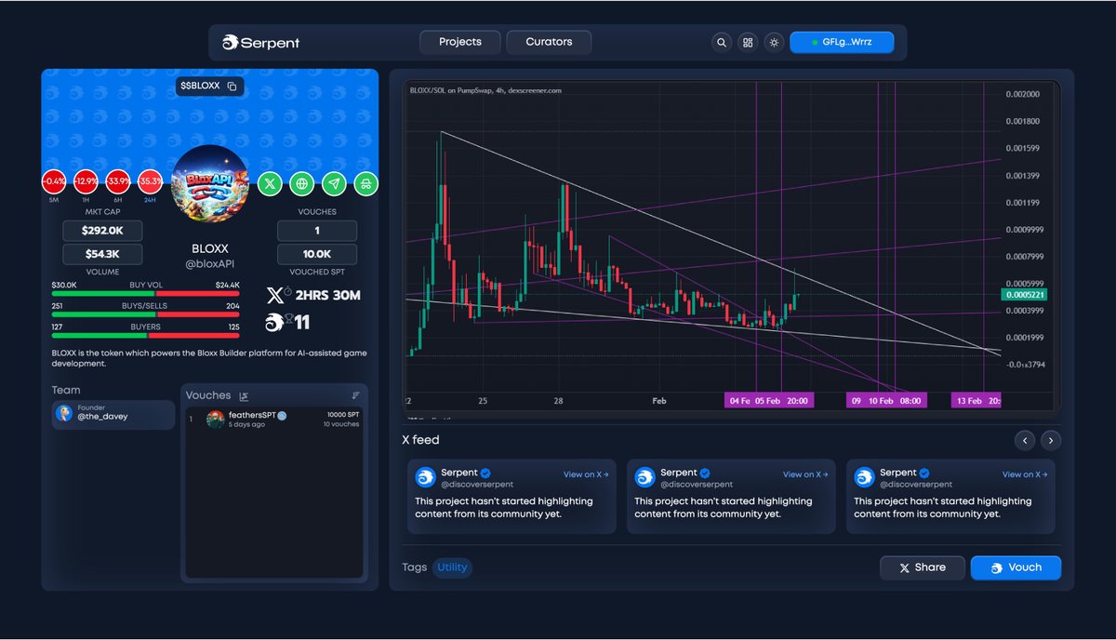Select the Utility tag

pyautogui.click(x=452, y=567)
